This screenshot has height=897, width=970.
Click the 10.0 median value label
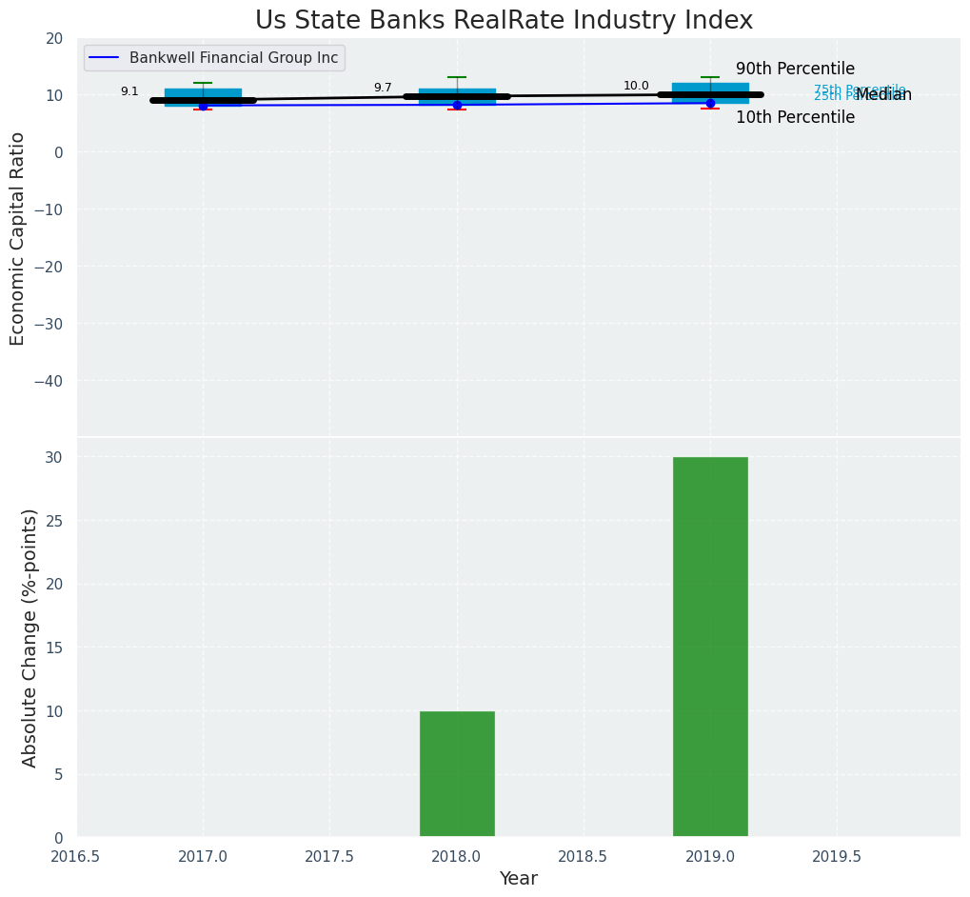click(636, 86)
